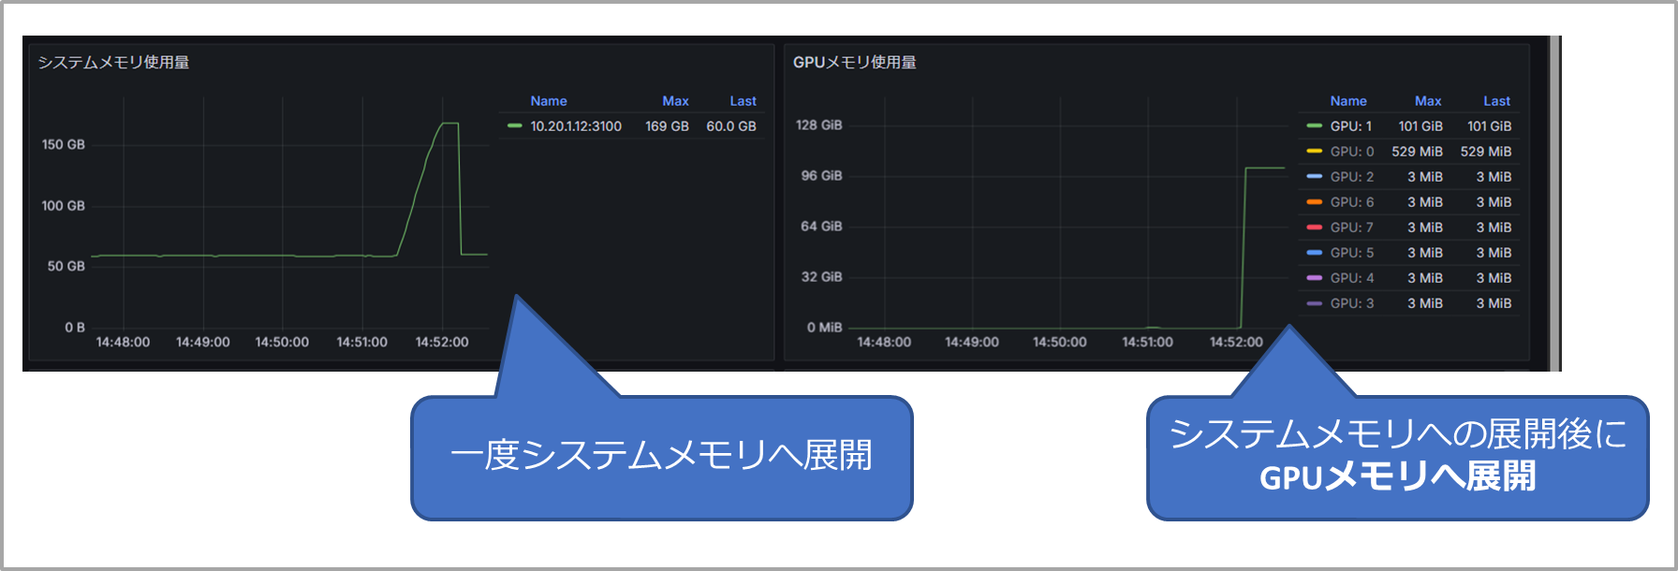Click the green color swatch for GPU: 1
This screenshot has width=1678, height=571.
[x=1314, y=126]
